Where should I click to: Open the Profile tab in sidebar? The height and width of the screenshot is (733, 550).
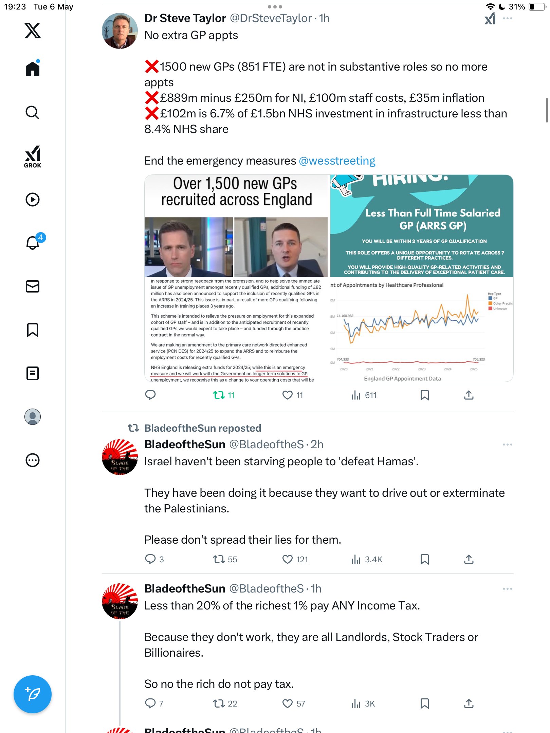(x=33, y=417)
